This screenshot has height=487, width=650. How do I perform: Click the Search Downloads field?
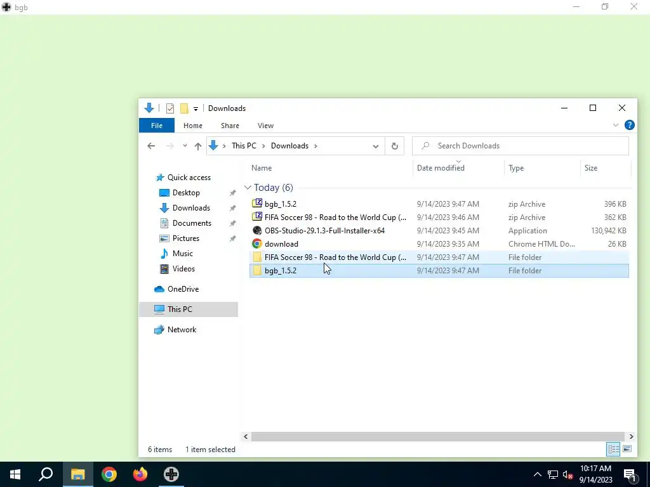click(521, 146)
